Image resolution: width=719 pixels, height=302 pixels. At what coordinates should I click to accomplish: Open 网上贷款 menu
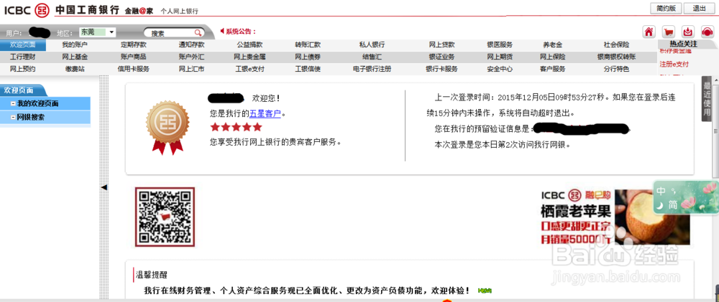coord(442,45)
